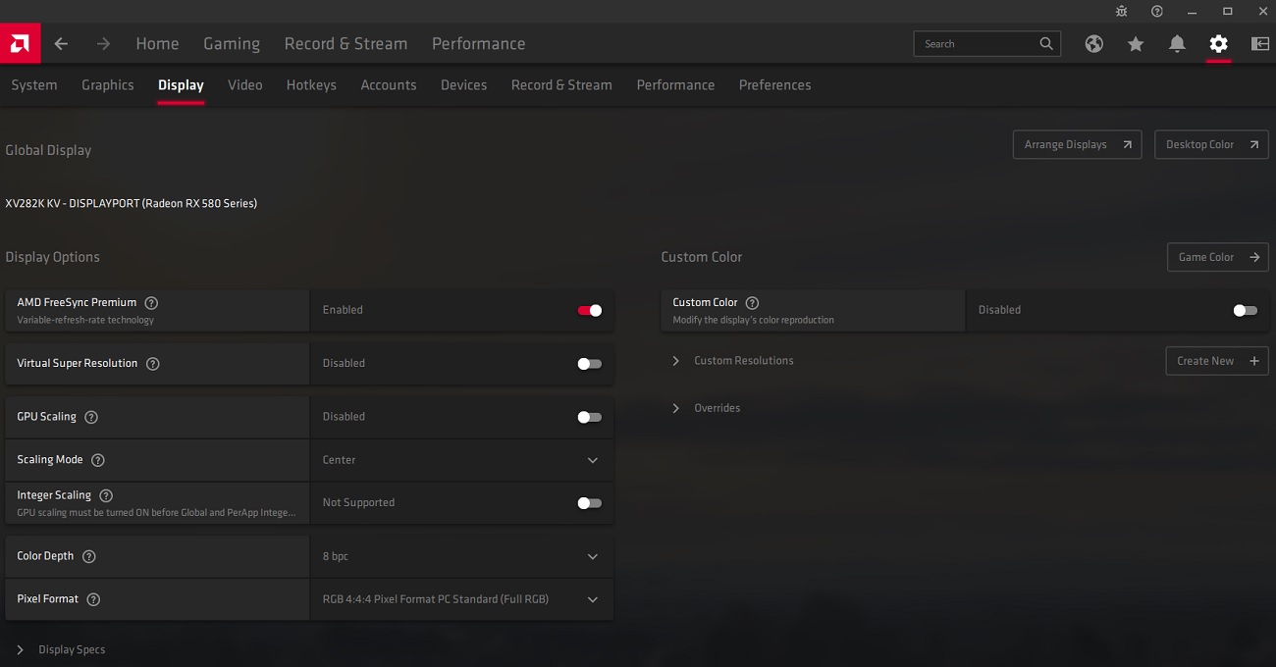Go forward with the right arrow
1276x667 pixels.
(x=103, y=43)
